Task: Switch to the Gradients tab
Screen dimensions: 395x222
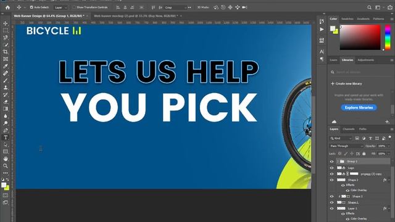Action: (x=363, y=19)
